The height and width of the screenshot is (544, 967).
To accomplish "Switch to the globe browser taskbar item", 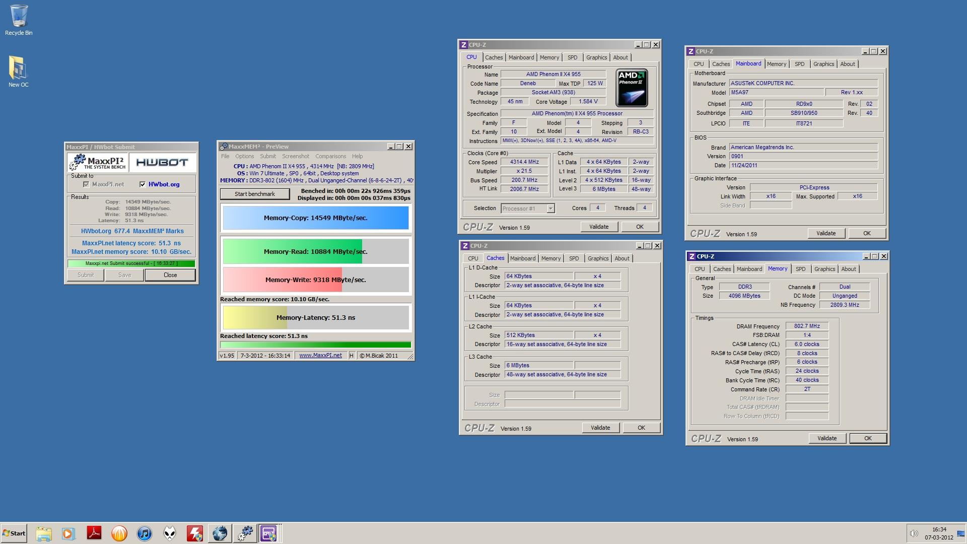I will click(220, 533).
